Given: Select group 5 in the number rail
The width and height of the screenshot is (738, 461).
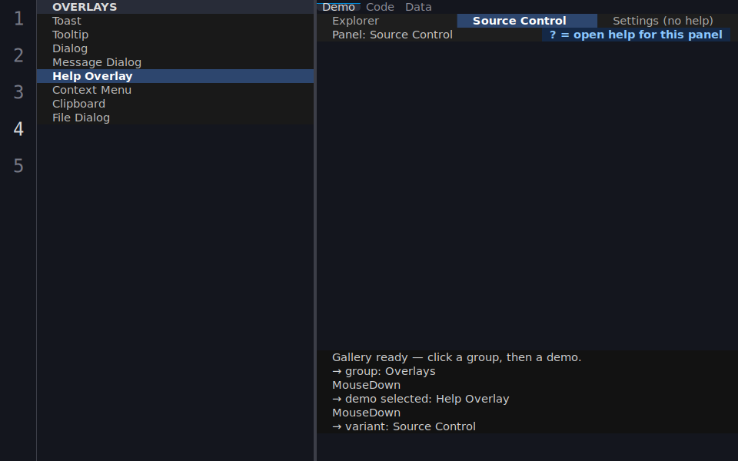Looking at the screenshot, I should pos(18,166).
